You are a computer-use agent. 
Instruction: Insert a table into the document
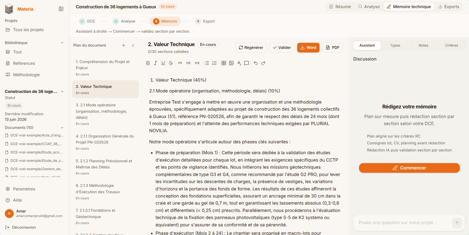point(224,63)
